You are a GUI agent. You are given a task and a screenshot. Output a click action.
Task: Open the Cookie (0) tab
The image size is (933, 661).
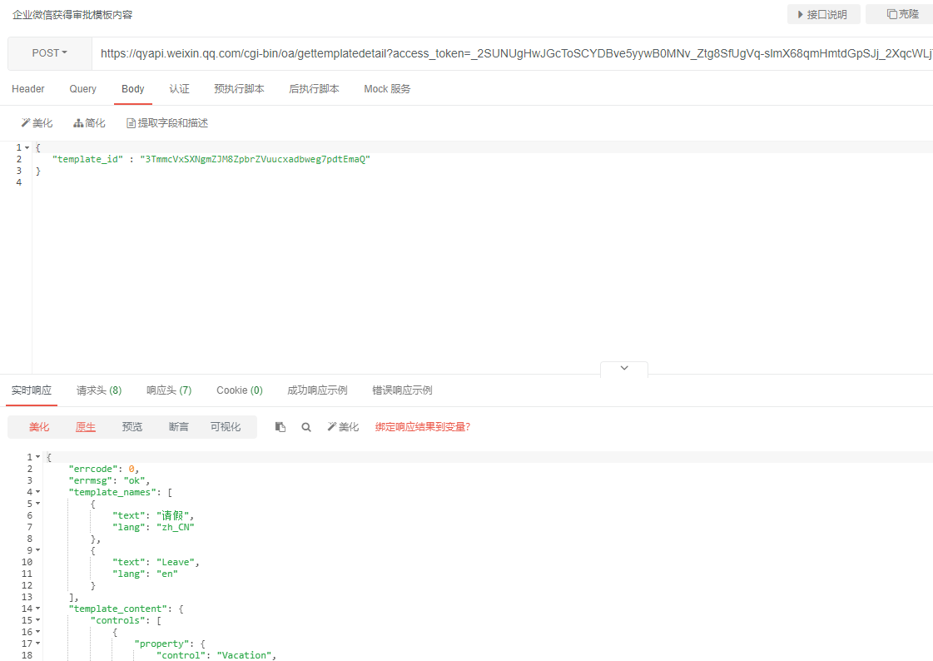coord(239,390)
